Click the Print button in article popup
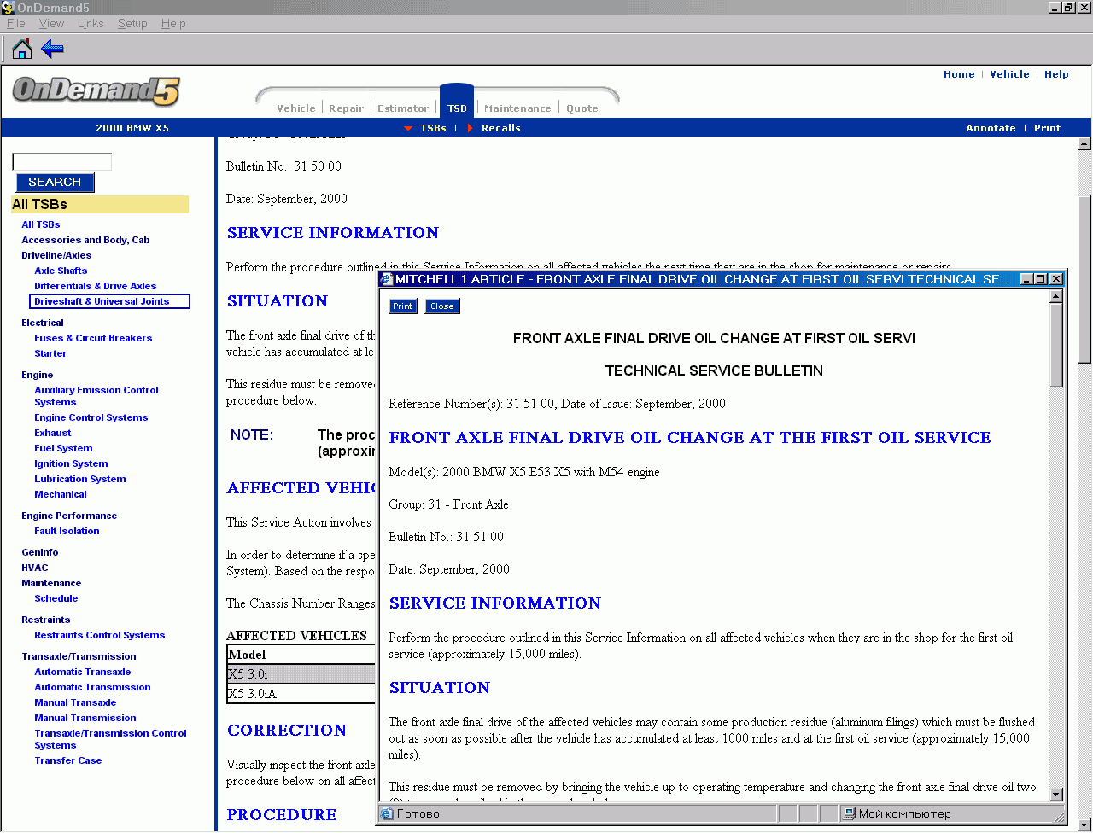 click(403, 306)
